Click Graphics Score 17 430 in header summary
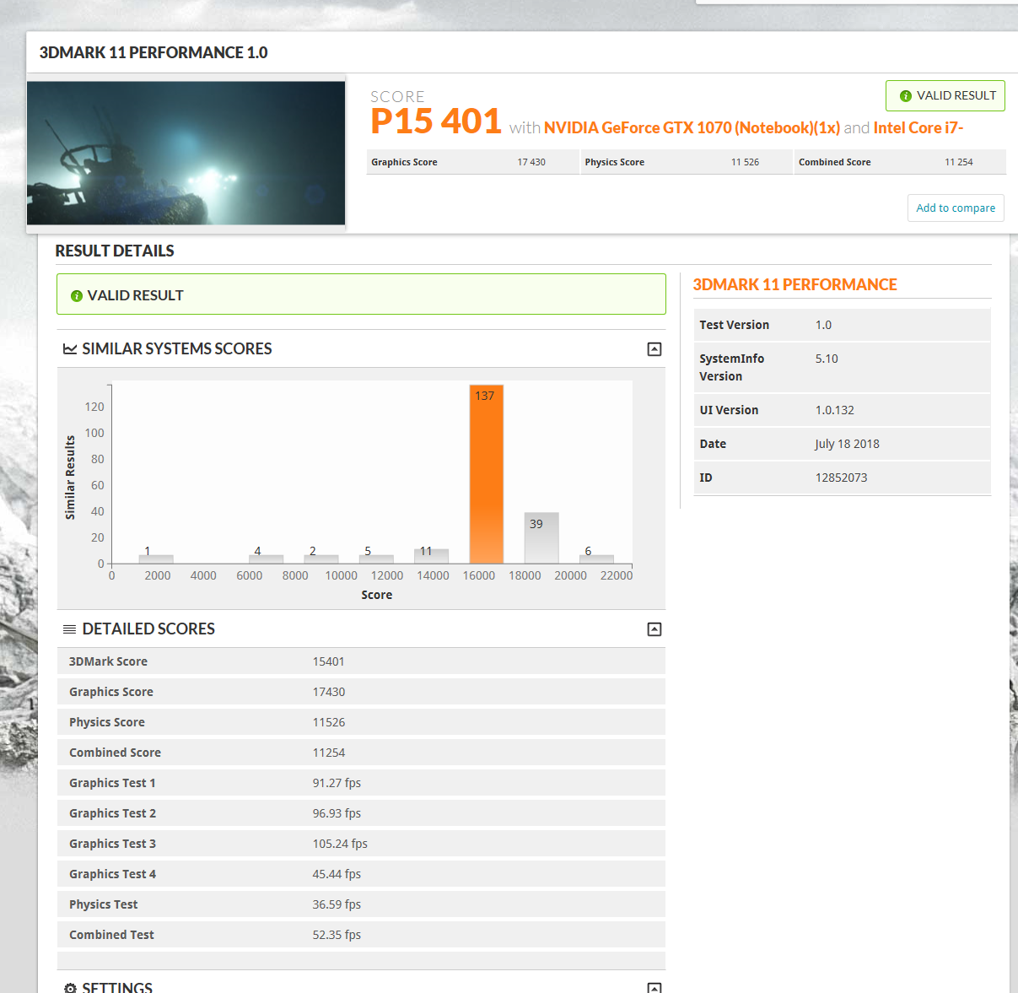This screenshot has height=993, width=1018. 472,162
